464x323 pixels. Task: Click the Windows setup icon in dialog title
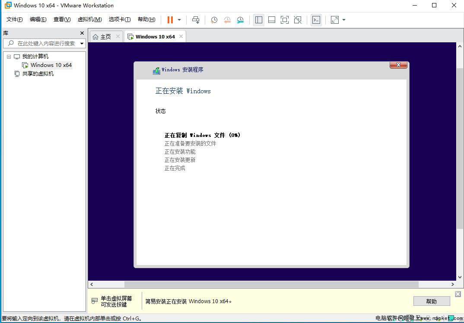(156, 70)
